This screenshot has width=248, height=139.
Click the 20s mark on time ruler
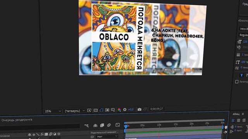(x=191, y=124)
